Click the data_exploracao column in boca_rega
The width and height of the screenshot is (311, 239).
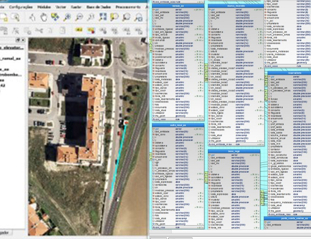(x=234, y=194)
